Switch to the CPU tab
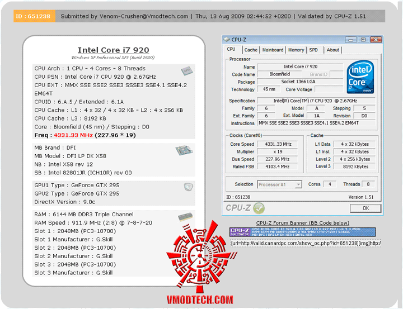Image resolution: width=403 pixels, height=309 pixels. point(231,49)
